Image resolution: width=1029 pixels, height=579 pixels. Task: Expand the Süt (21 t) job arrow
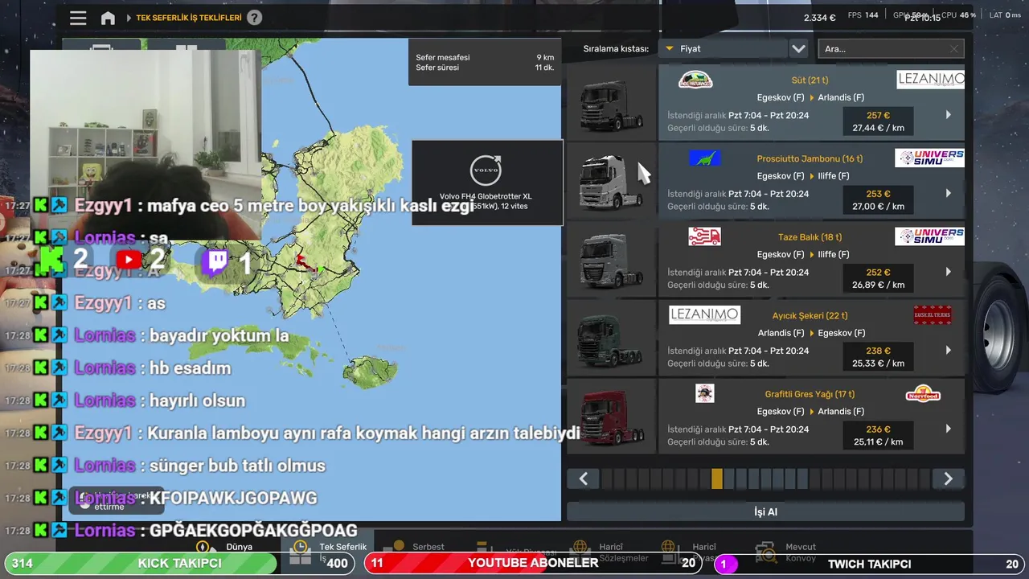pos(949,115)
